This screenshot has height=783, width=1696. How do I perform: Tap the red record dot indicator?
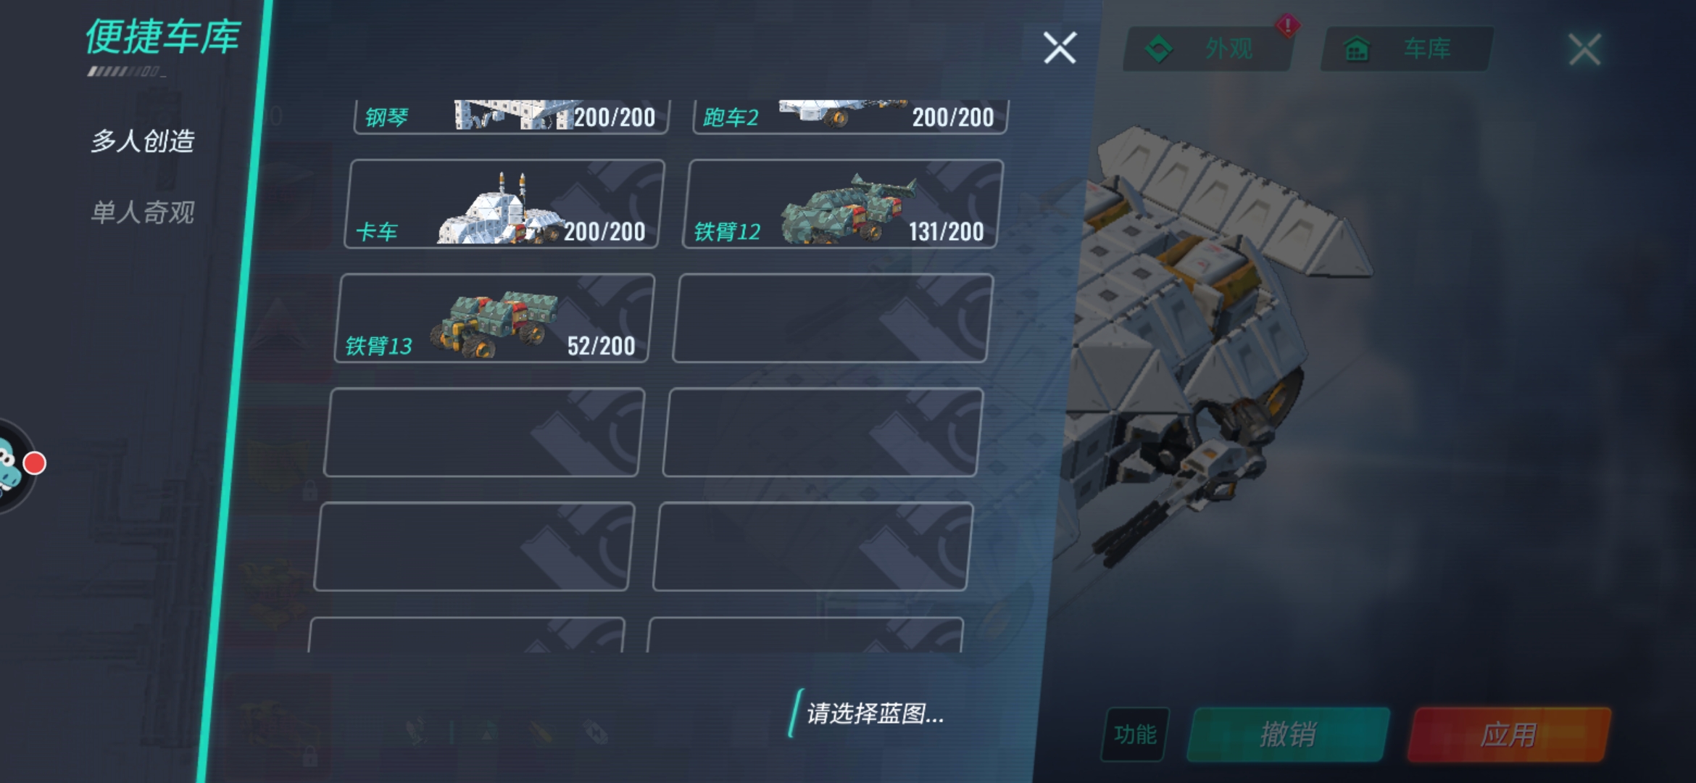[34, 463]
